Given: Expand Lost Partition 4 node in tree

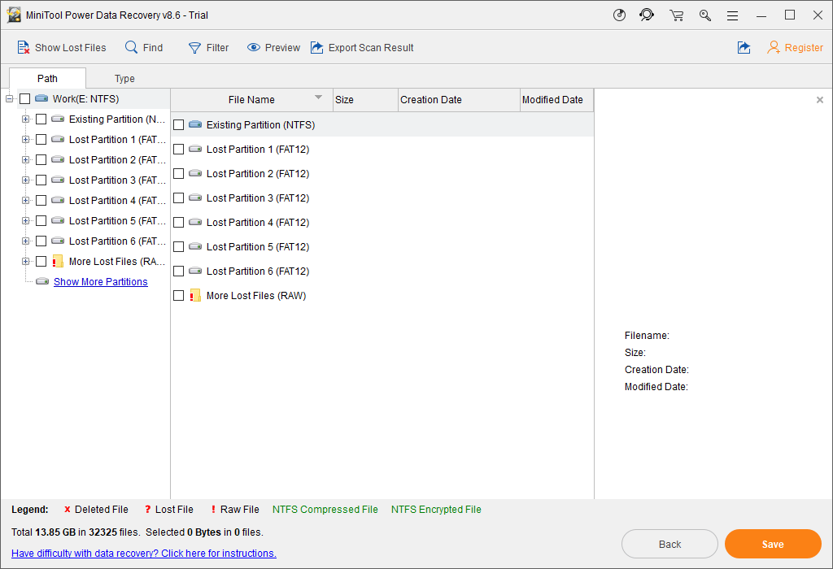Looking at the screenshot, I should (25, 201).
